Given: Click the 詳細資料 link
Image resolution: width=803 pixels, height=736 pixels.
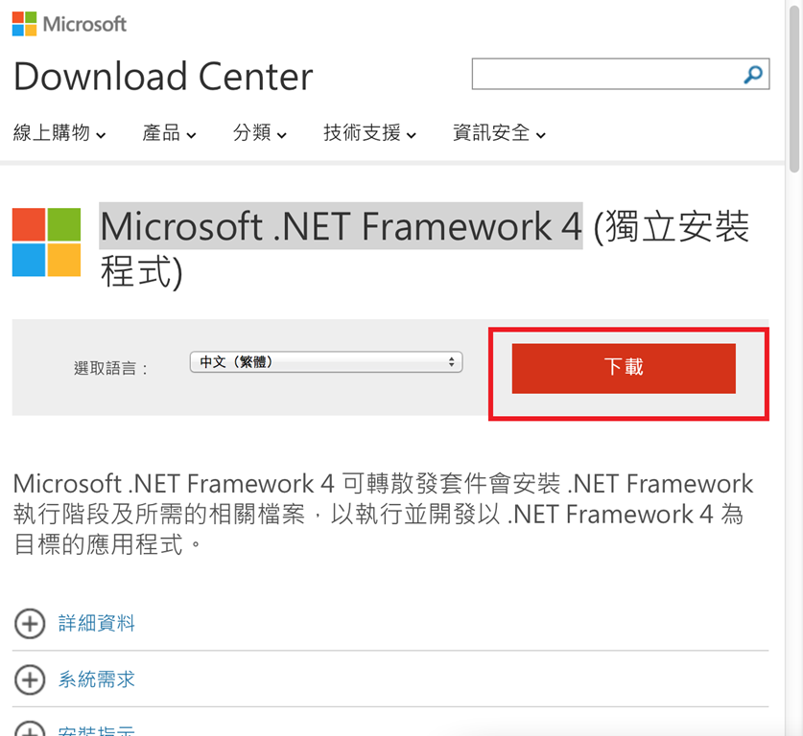Looking at the screenshot, I should click(96, 624).
